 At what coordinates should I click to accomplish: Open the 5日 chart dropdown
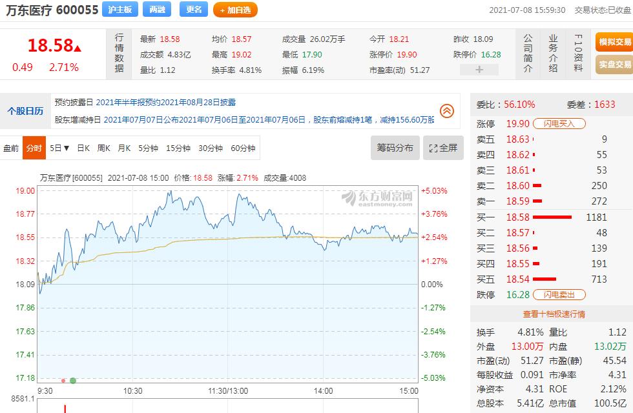click(x=57, y=148)
